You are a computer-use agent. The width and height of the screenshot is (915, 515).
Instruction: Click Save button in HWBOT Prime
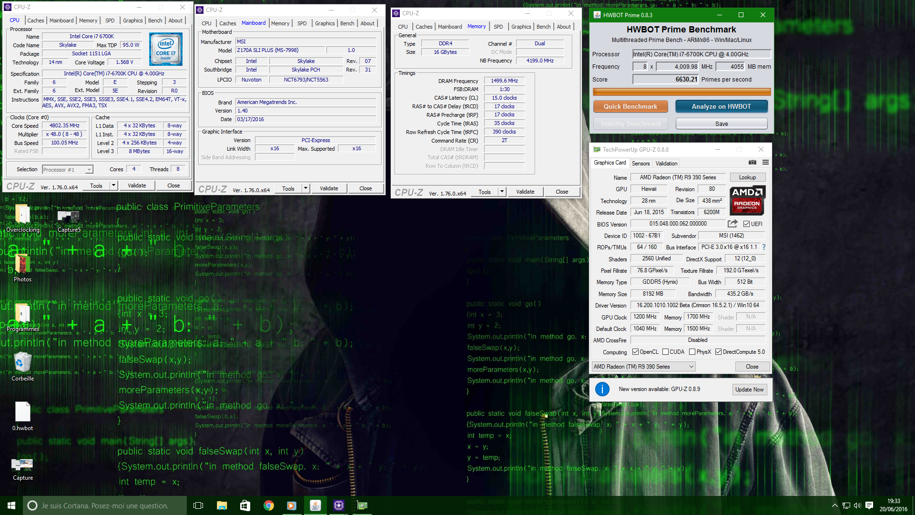point(722,124)
